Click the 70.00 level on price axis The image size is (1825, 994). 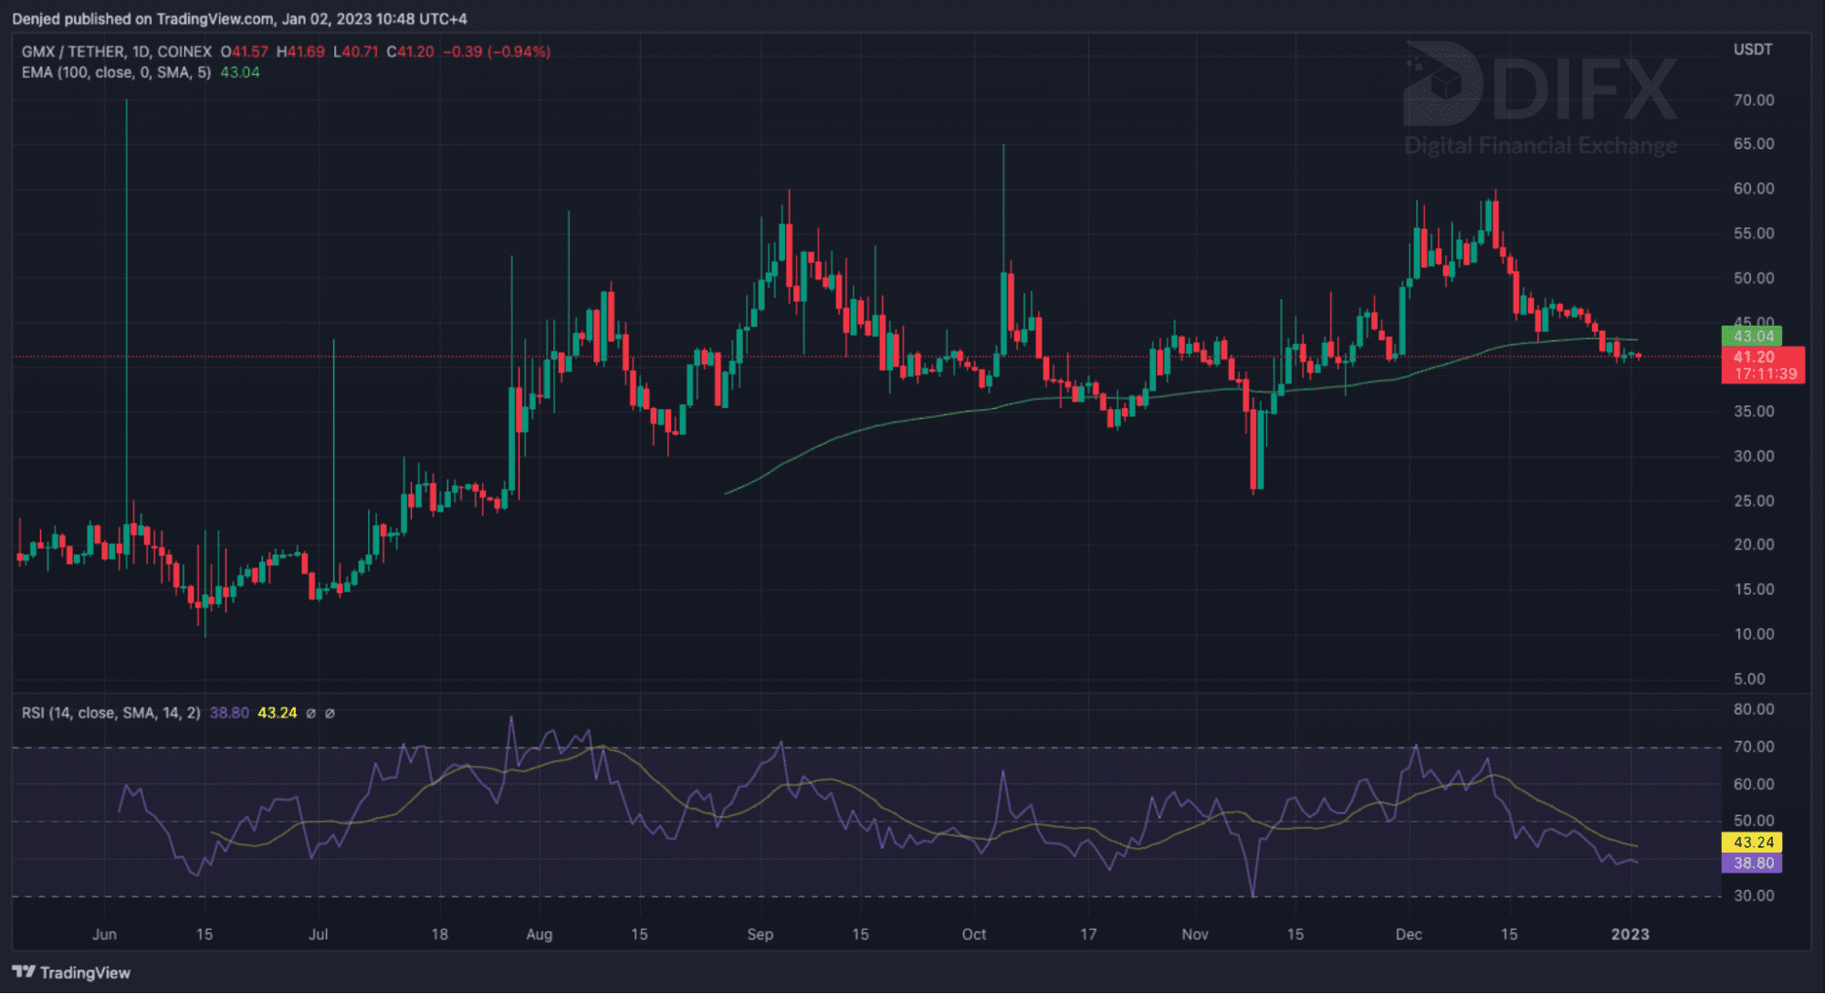(x=1754, y=99)
